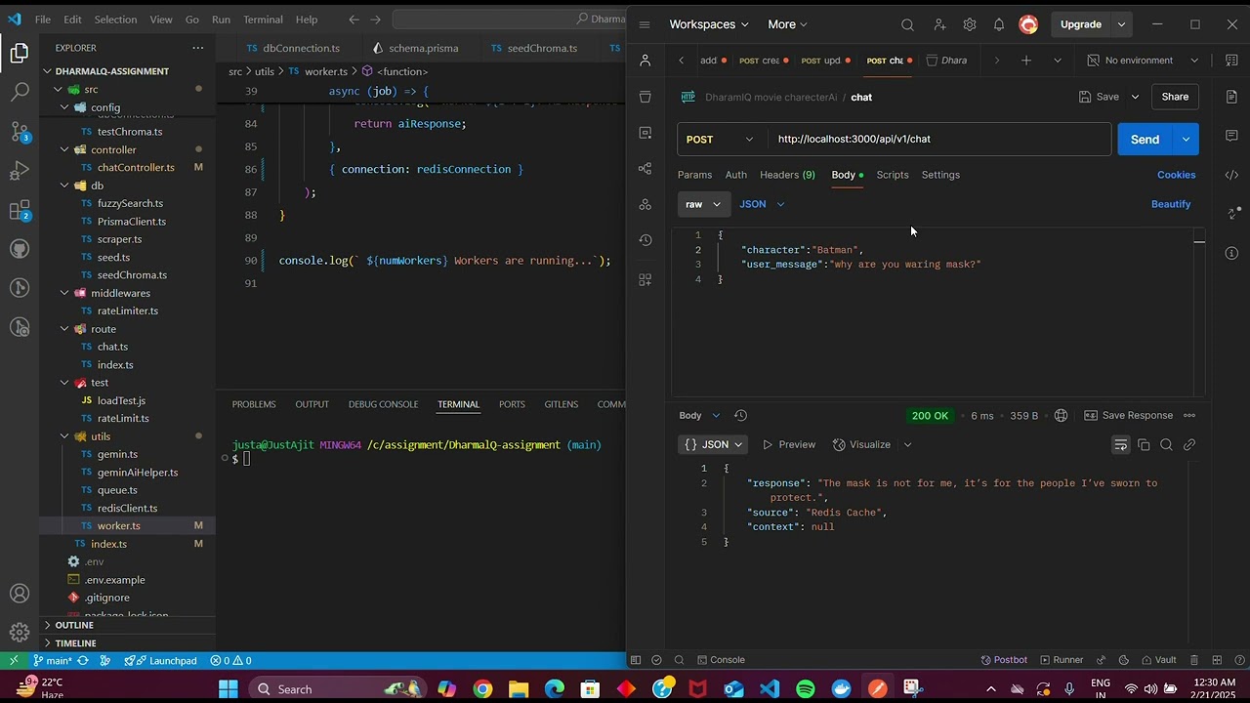The width and height of the screenshot is (1250, 703).
Task: Copy the response body to clipboard
Action: pos(1144,444)
